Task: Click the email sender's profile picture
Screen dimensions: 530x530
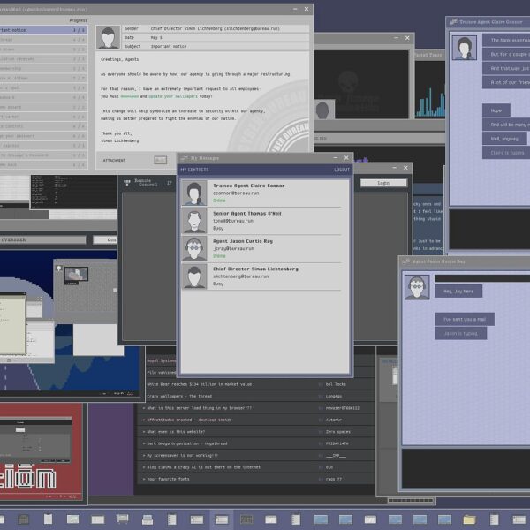Action: pos(109,37)
